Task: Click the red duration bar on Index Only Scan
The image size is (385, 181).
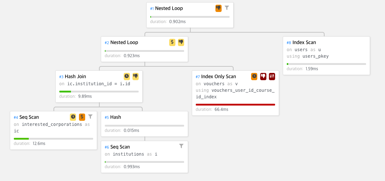Action: pyautogui.click(x=235, y=105)
